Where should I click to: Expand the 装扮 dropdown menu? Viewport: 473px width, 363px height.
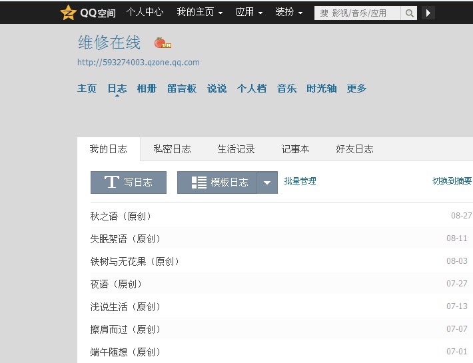pyautogui.click(x=288, y=13)
